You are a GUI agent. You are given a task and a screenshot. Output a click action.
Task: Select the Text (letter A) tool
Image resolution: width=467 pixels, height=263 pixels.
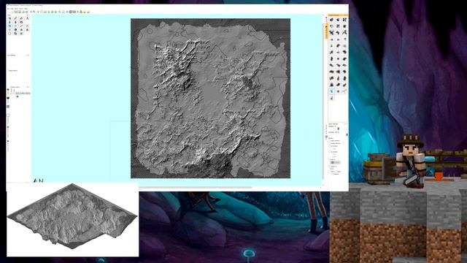click(x=28, y=18)
